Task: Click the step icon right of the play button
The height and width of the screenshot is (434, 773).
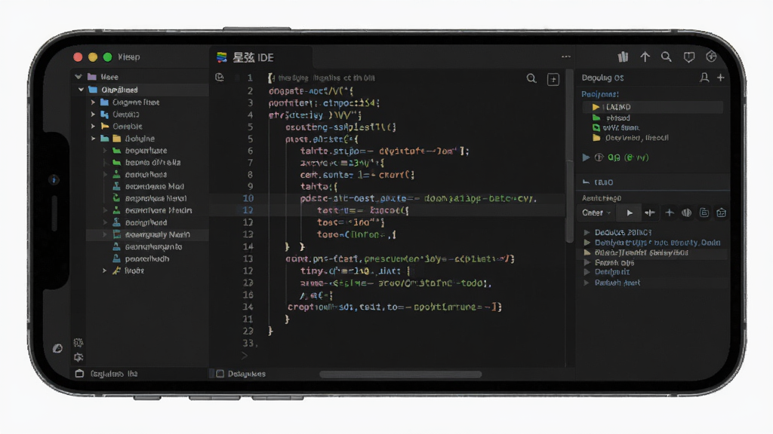Action: pos(650,213)
